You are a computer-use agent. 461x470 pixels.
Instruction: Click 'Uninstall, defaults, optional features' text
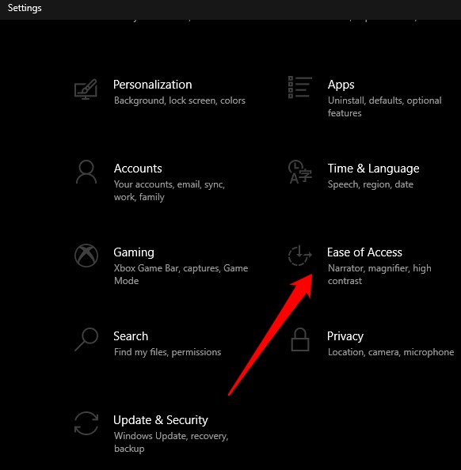(x=384, y=107)
